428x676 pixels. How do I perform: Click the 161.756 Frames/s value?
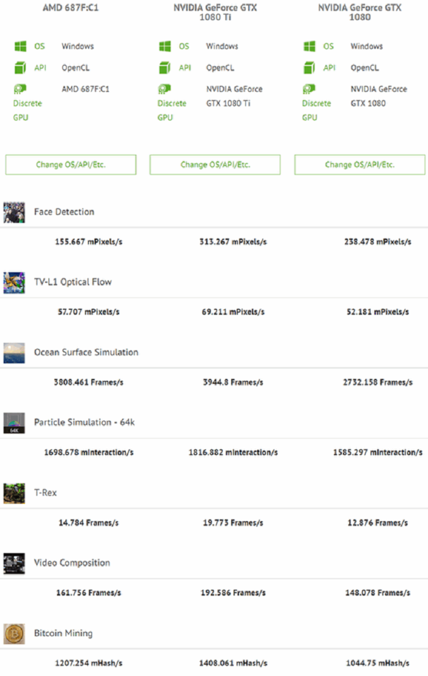pos(89,593)
